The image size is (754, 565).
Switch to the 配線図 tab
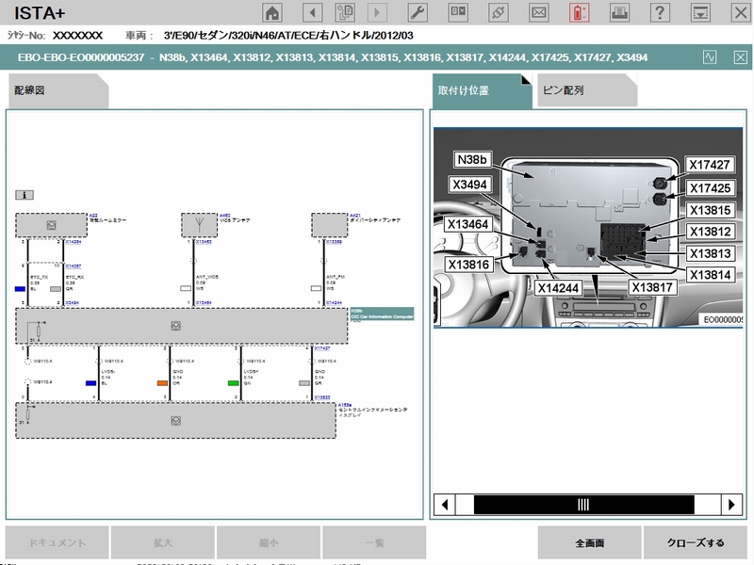click(58, 90)
